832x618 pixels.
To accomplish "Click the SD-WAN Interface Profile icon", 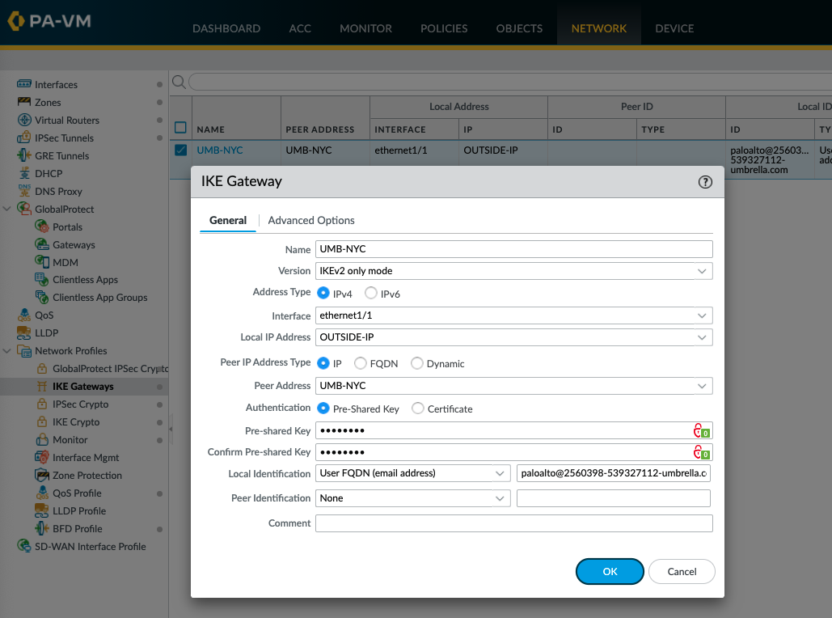I will coord(24,546).
